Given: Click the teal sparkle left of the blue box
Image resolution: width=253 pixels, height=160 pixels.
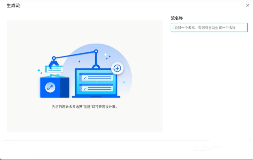Looking at the screenshot, I should (x=39, y=70).
